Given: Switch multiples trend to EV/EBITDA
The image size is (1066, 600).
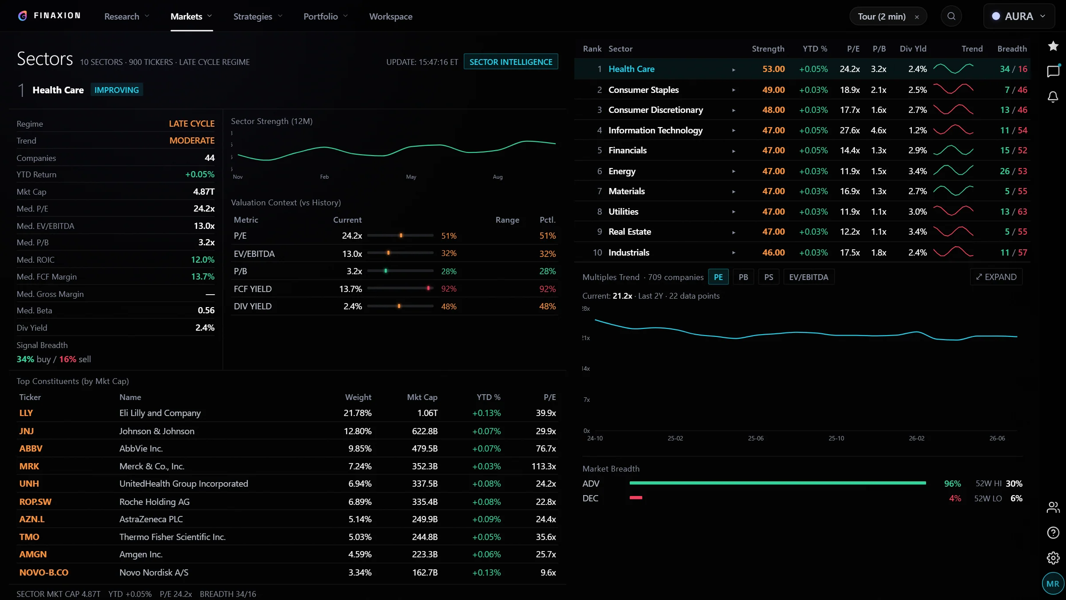Looking at the screenshot, I should point(808,277).
